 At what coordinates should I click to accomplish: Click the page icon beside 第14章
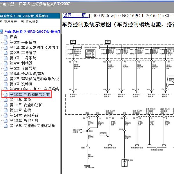[x=6, y=116]
